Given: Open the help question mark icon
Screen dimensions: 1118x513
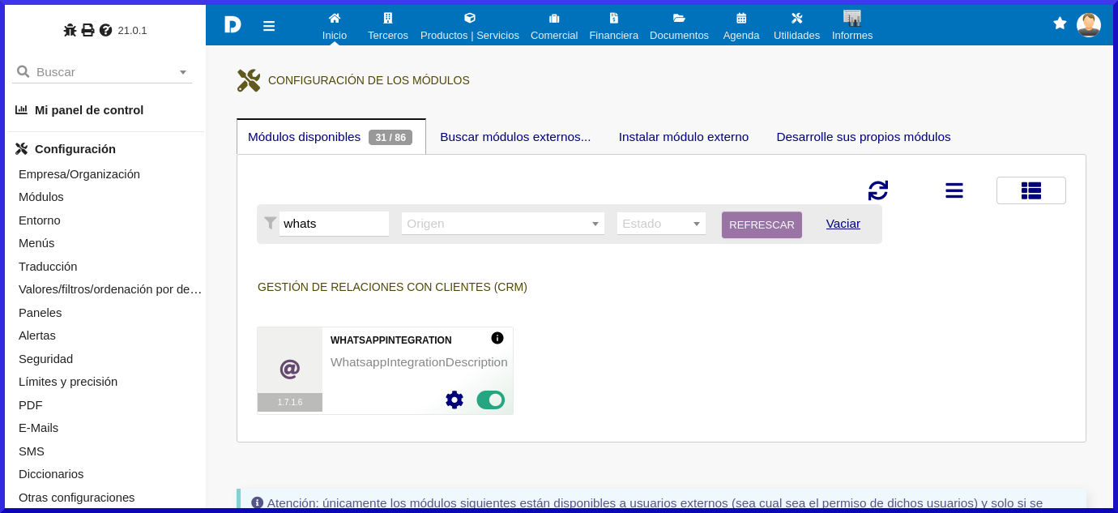Looking at the screenshot, I should click(x=105, y=30).
